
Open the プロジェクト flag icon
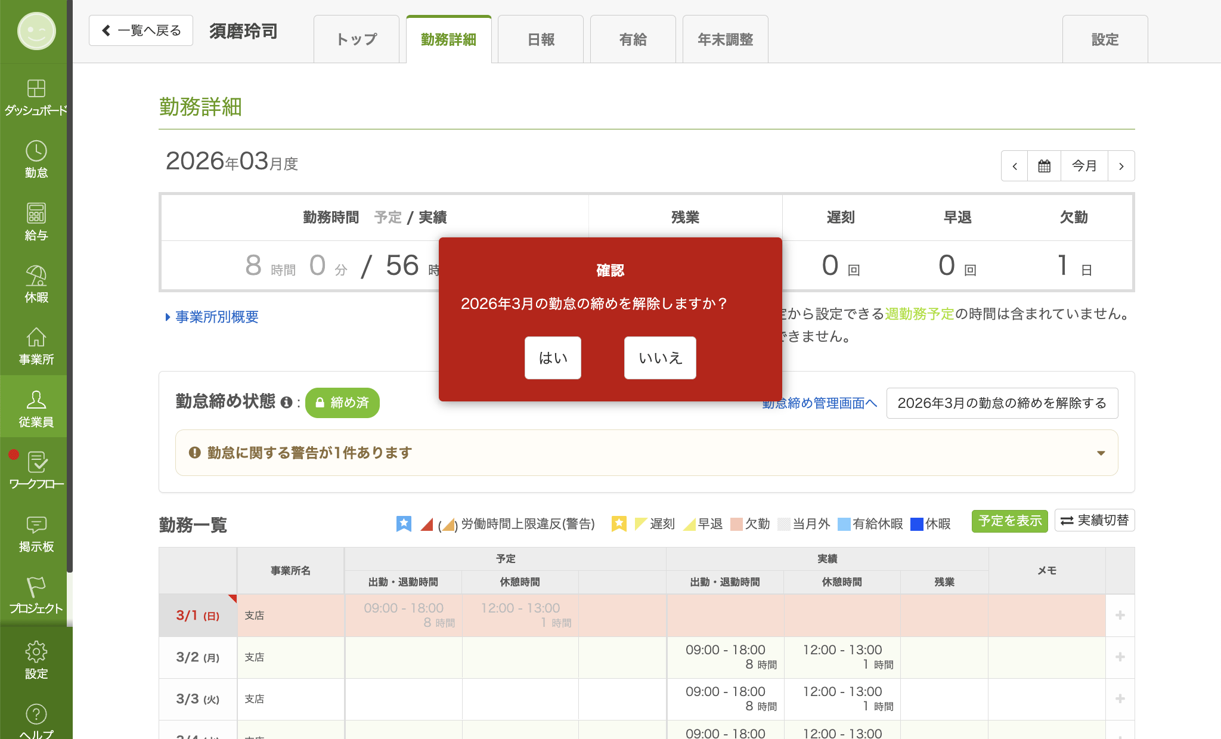(36, 588)
